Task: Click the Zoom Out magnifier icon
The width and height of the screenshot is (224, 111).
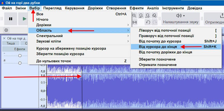Action: 134,16
